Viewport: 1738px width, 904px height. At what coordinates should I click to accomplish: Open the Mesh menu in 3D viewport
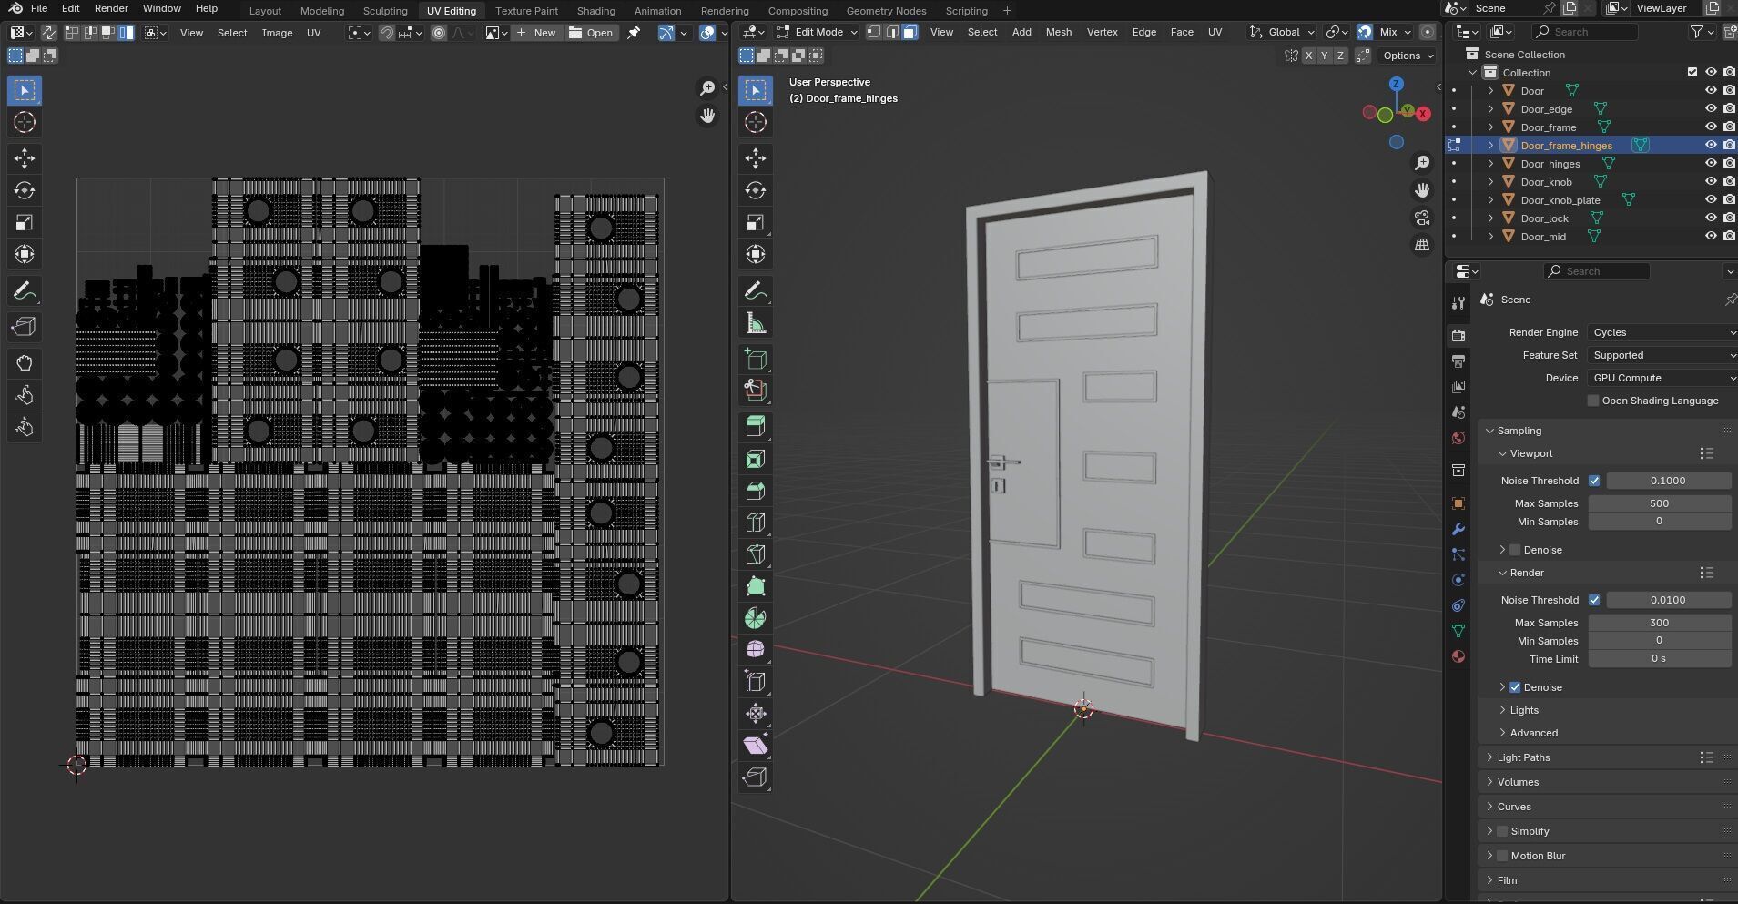click(1058, 32)
